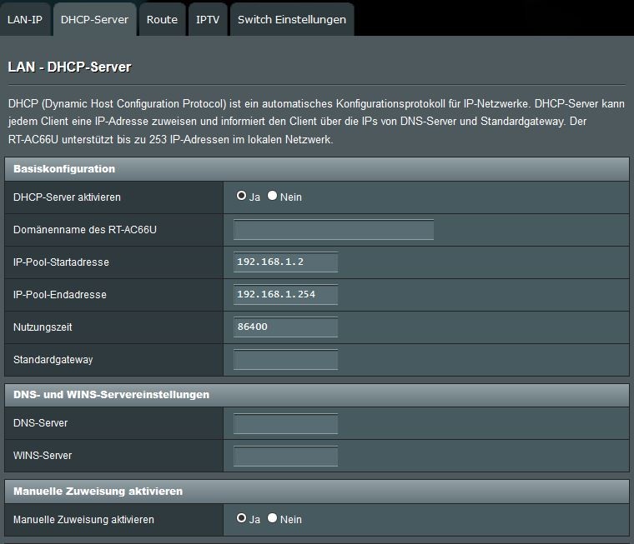
Task: Click the IP-Pool-Endadresse field 192.168.1.254
Action: click(285, 294)
